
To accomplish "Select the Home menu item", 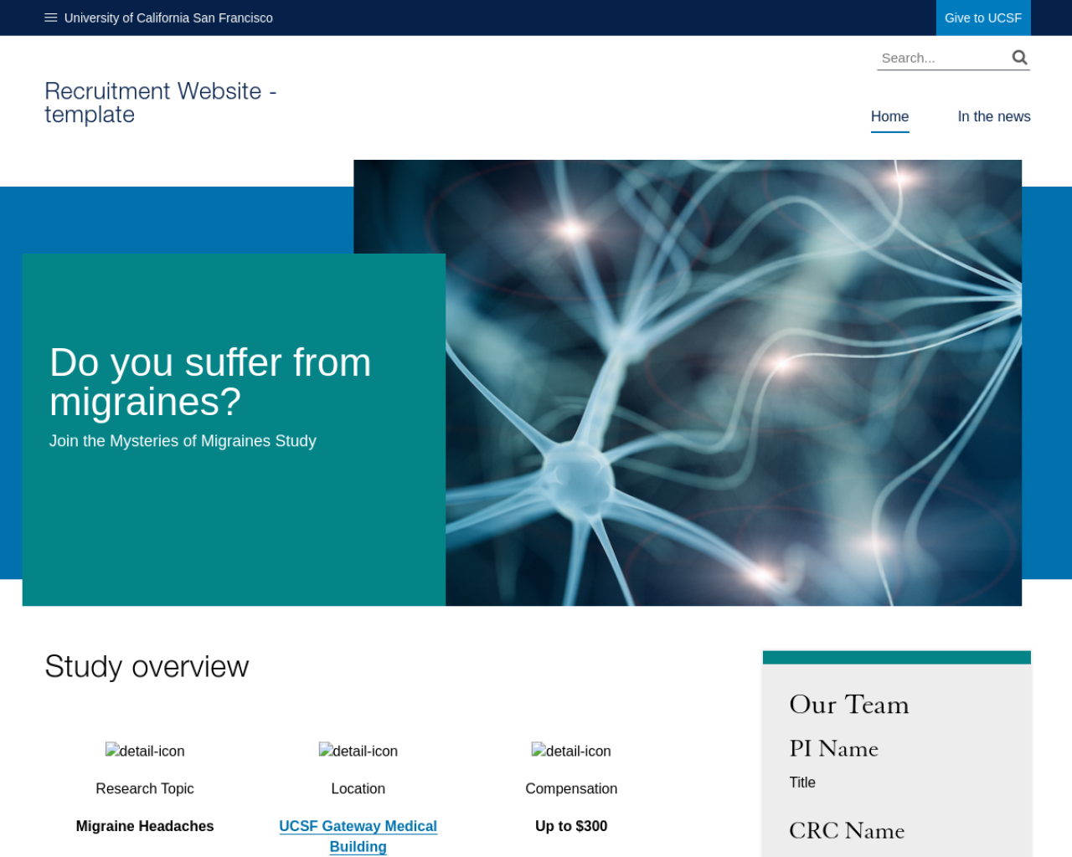I will click(889, 116).
